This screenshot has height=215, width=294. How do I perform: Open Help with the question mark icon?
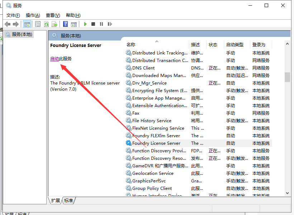(65, 24)
